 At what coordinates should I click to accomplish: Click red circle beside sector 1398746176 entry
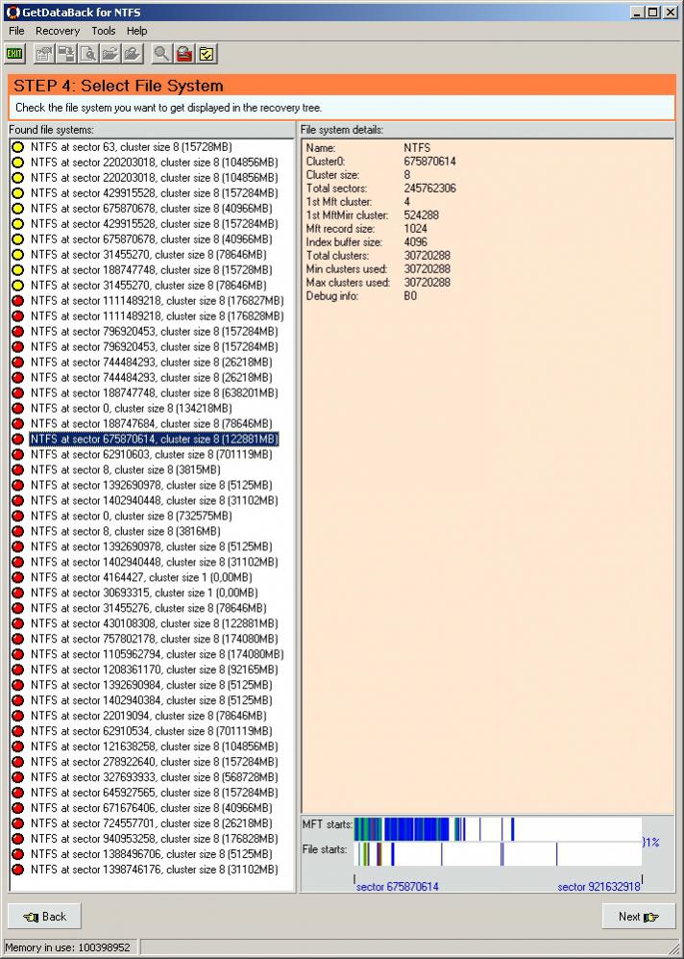click(17, 870)
